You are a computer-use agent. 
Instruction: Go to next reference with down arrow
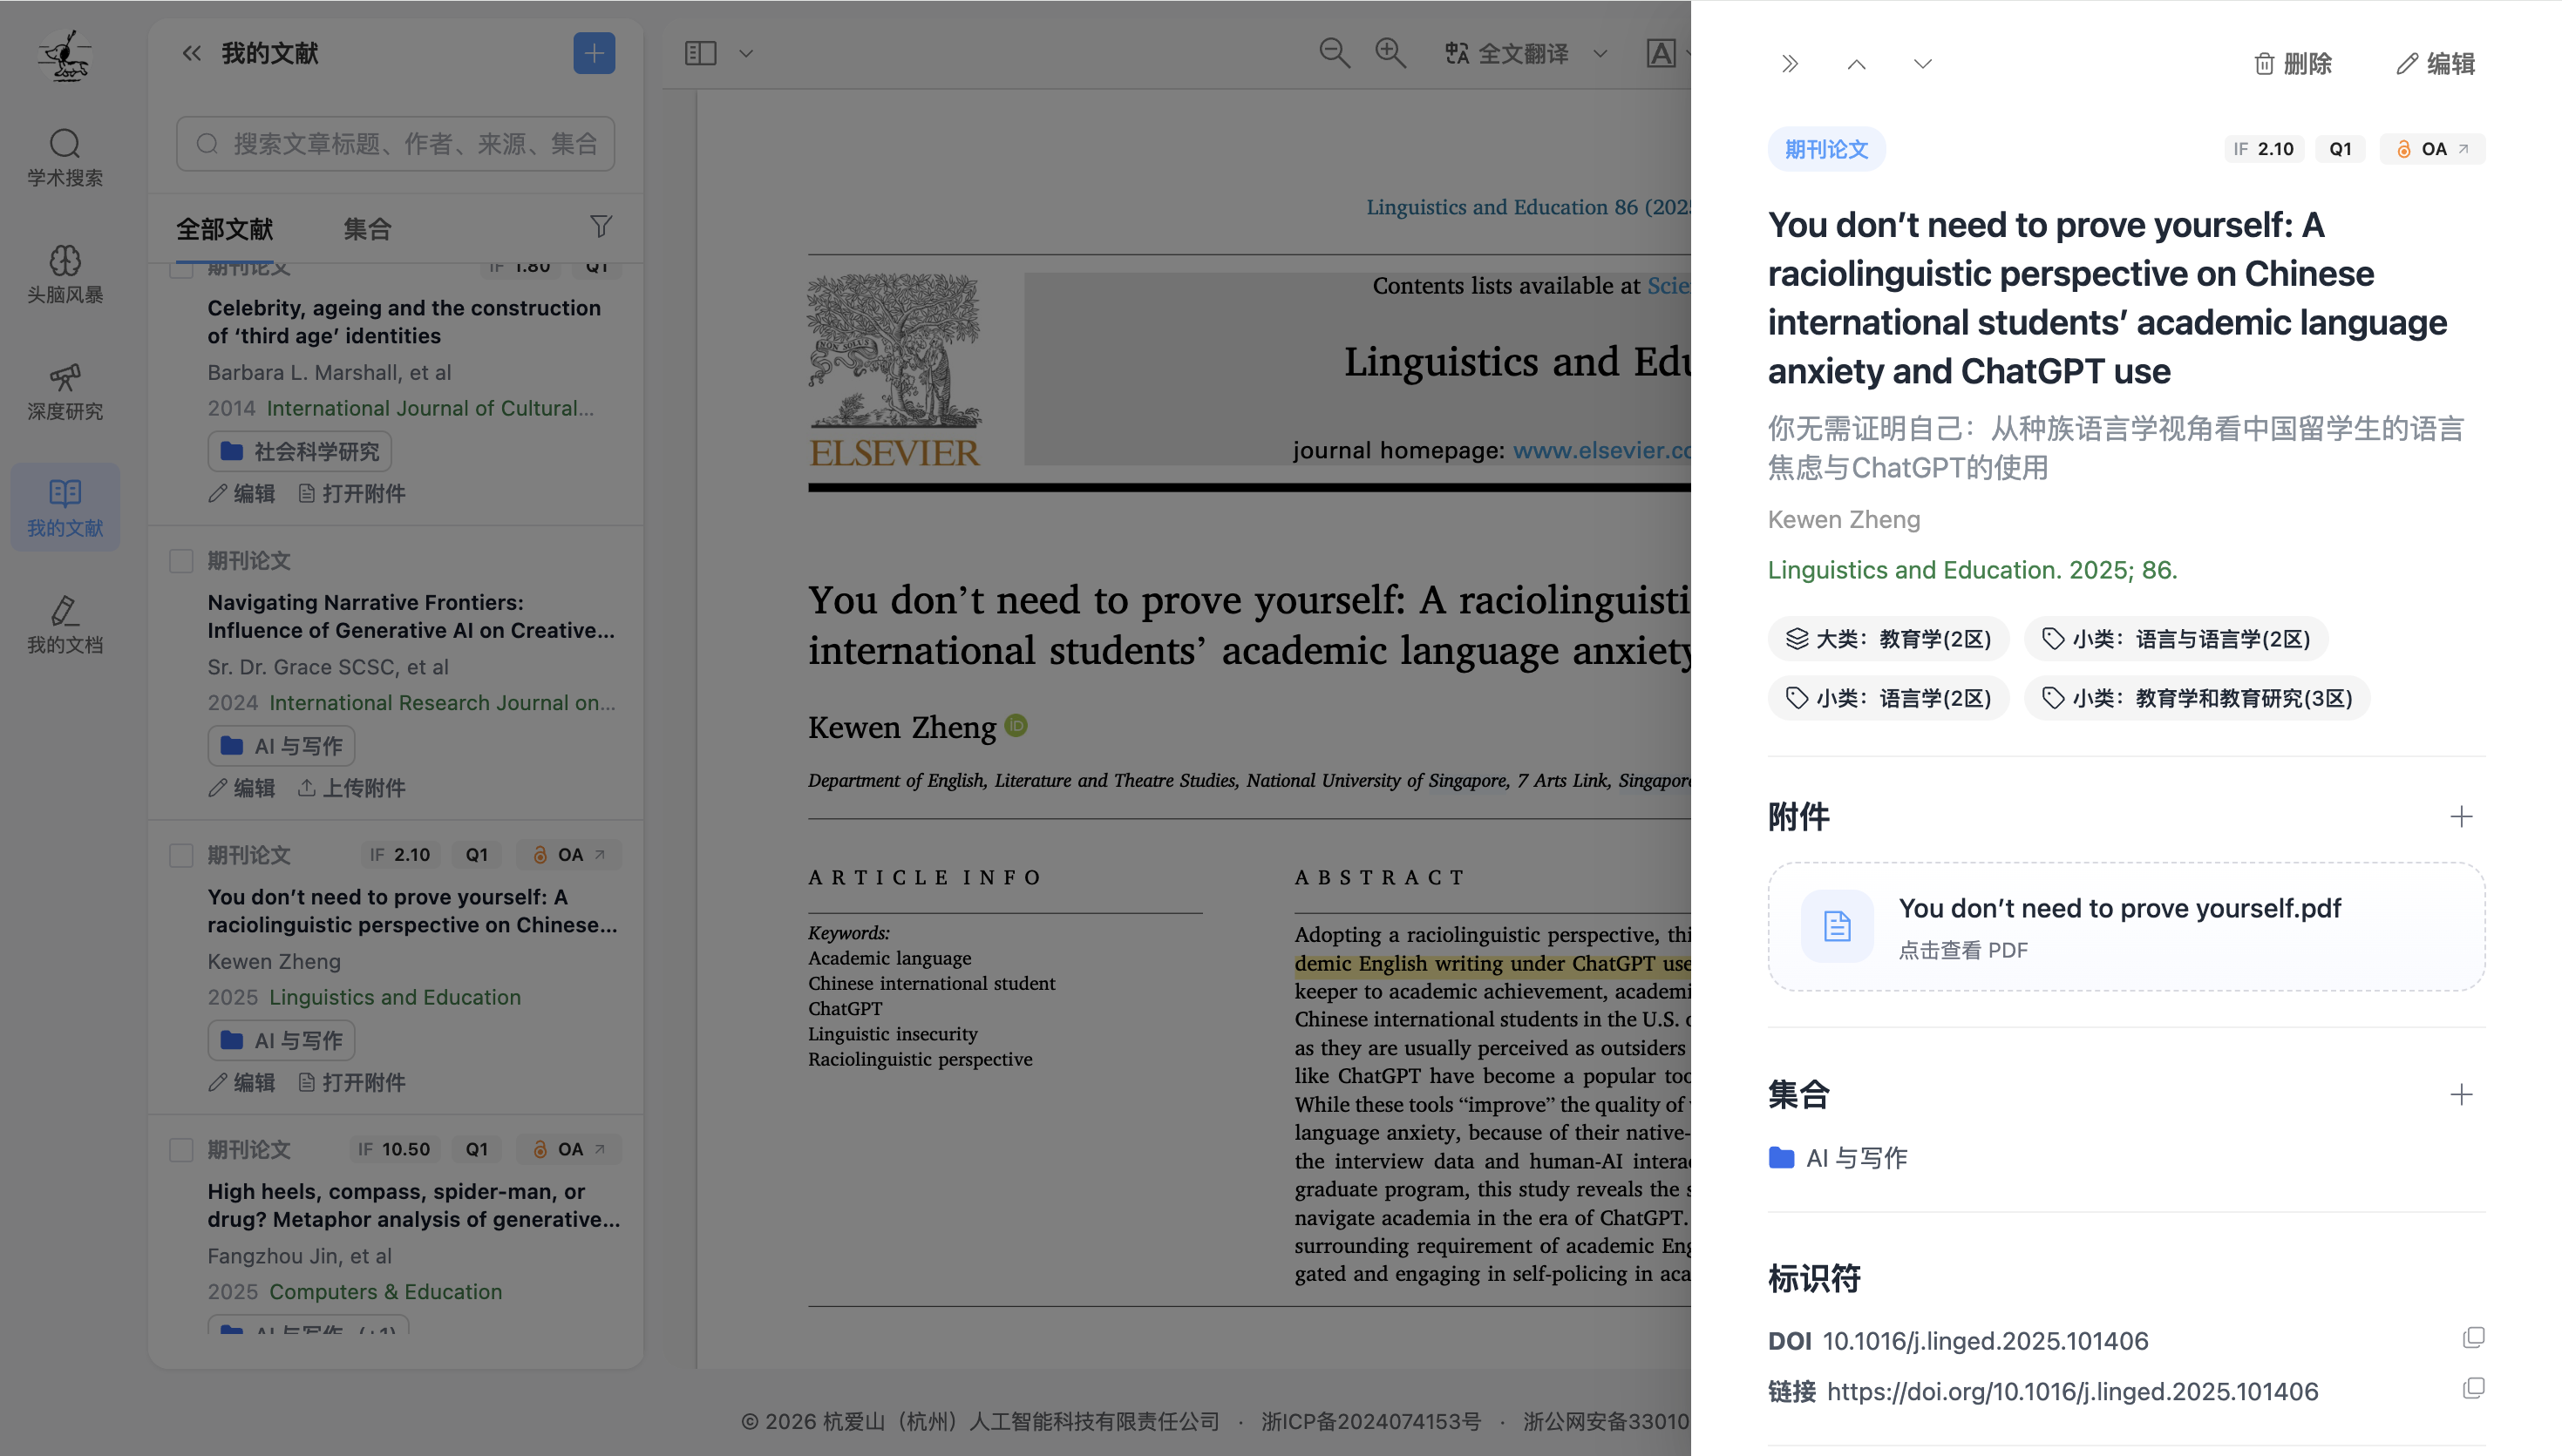point(1922,64)
